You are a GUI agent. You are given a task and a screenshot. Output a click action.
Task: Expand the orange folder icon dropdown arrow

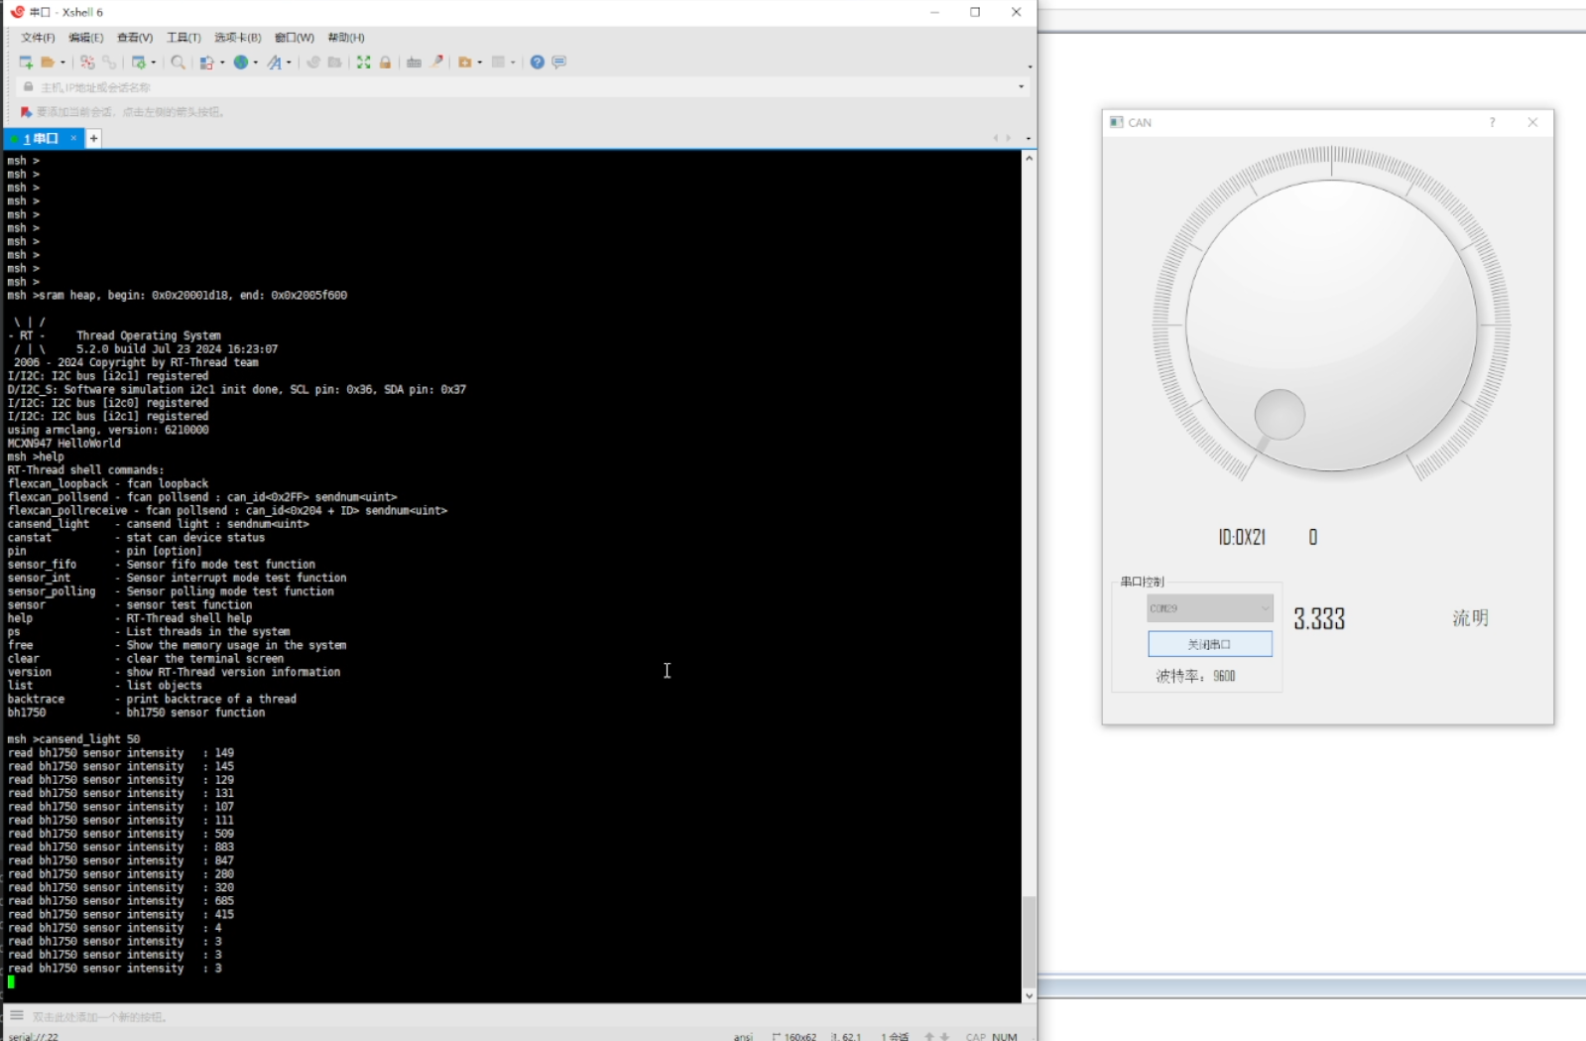480,63
